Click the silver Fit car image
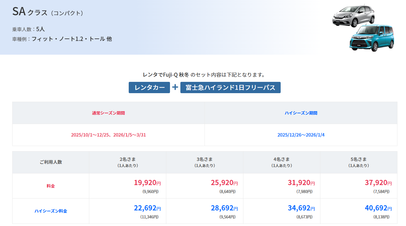The height and width of the screenshot is (226, 406). click(x=354, y=16)
